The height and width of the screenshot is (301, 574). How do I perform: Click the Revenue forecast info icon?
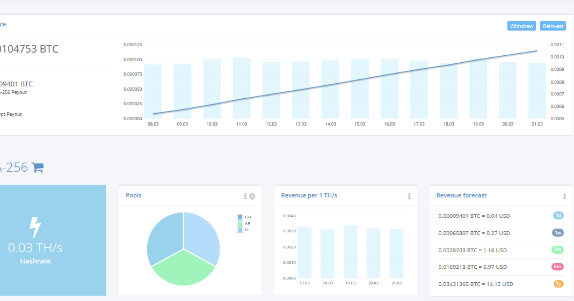564,196
